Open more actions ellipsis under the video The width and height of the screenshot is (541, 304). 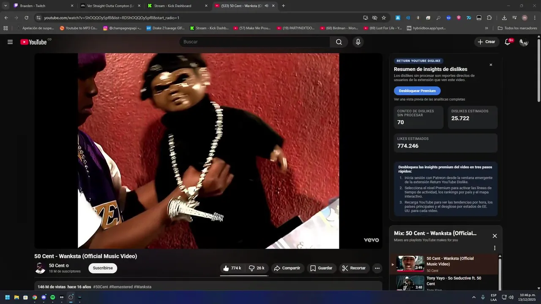(x=377, y=268)
